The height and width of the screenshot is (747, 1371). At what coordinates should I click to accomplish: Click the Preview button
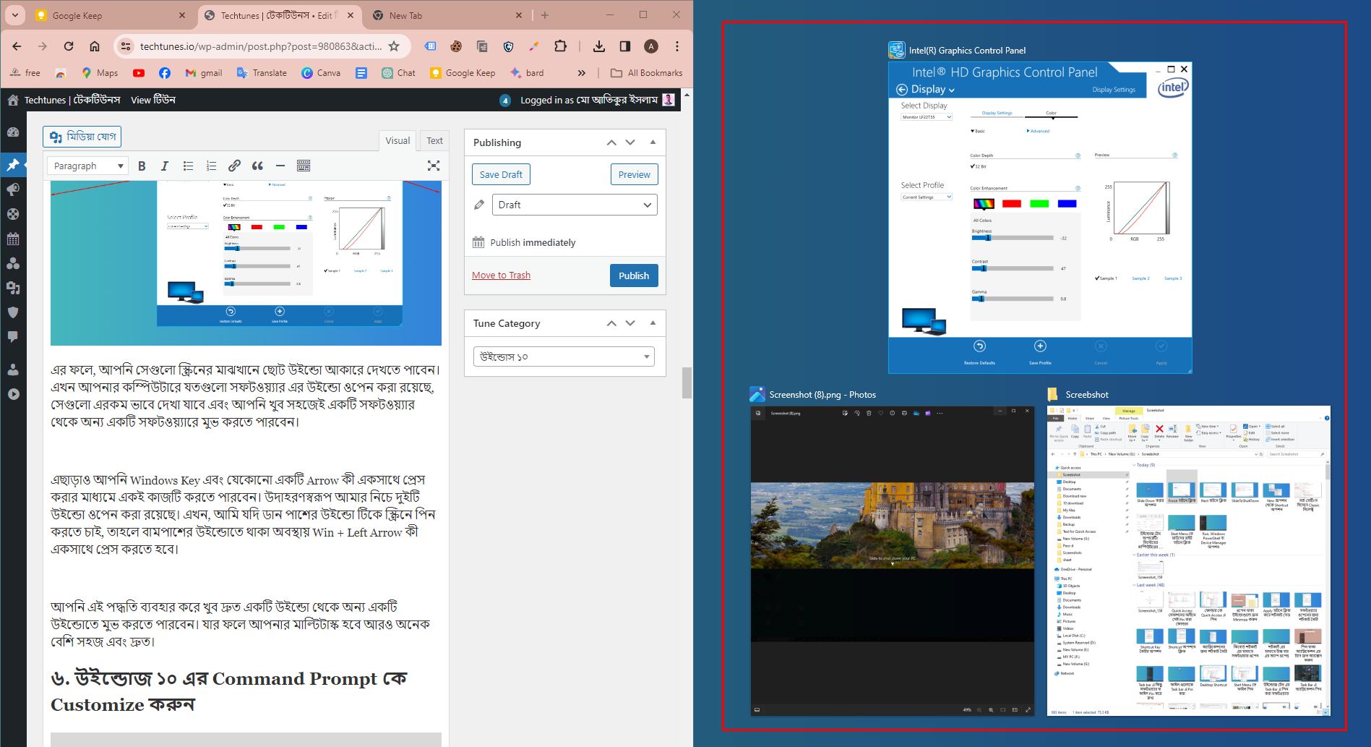point(634,174)
